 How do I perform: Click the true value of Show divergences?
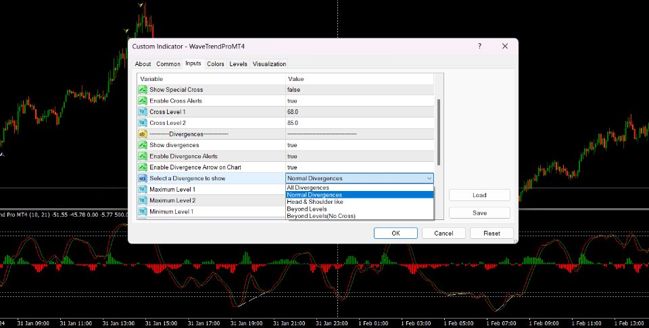pos(292,145)
